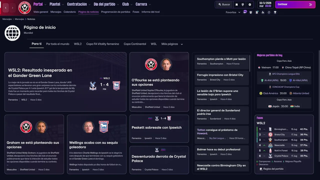Click the Reglas del partido button
320x180 pixels.
point(271,169)
